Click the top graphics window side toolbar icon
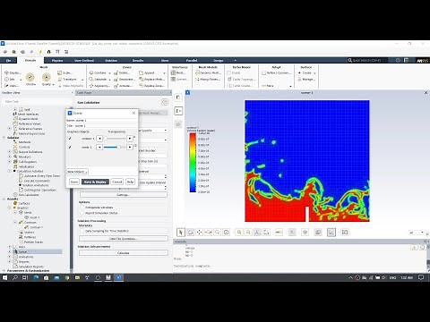The image size is (430, 322). point(178,97)
